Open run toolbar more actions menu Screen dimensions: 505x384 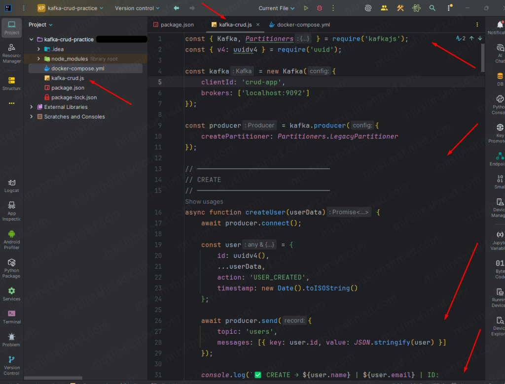(333, 8)
